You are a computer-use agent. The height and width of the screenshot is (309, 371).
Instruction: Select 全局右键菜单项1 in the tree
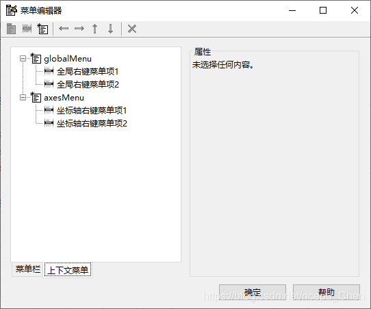tap(88, 71)
